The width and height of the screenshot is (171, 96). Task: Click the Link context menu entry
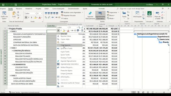pyautogui.click(x=69, y=86)
